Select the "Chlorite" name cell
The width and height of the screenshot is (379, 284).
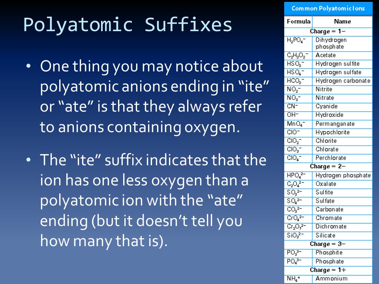342,141
